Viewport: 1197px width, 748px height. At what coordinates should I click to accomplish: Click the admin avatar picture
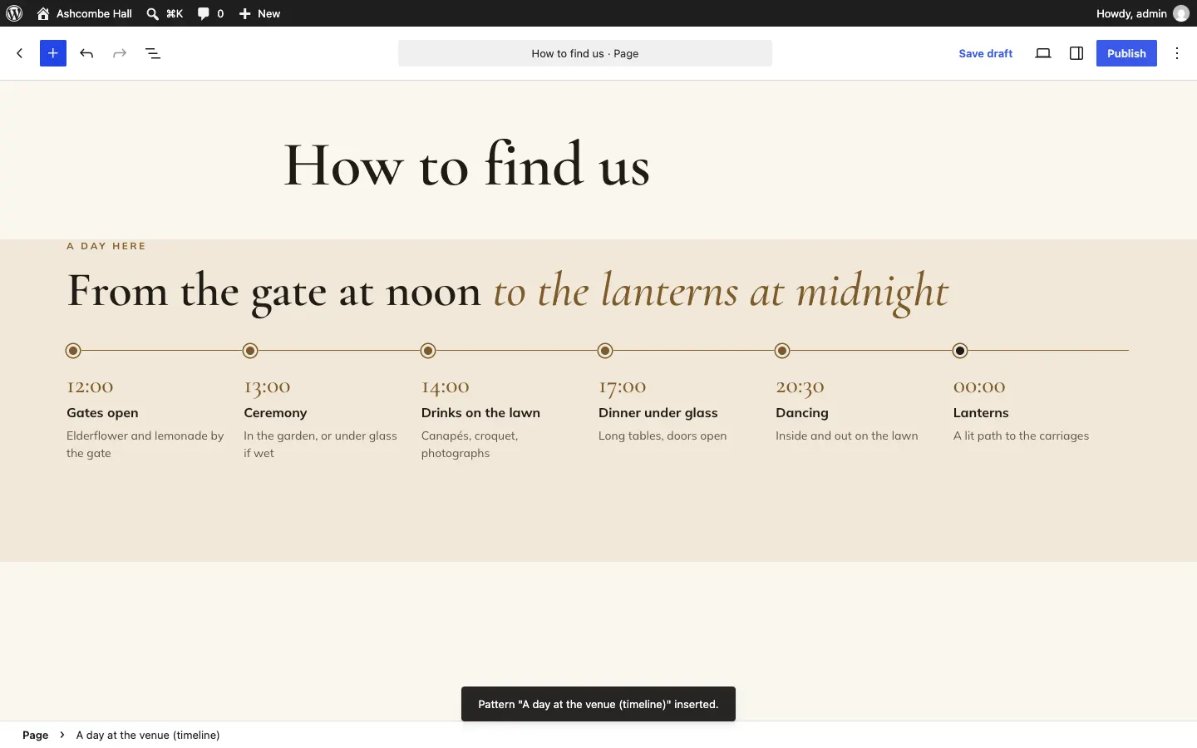pos(1181,13)
